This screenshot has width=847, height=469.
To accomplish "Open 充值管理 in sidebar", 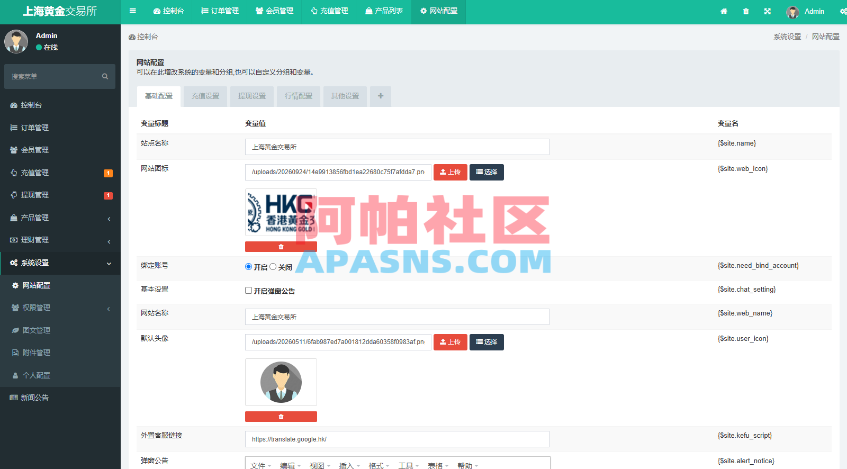I will point(60,173).
